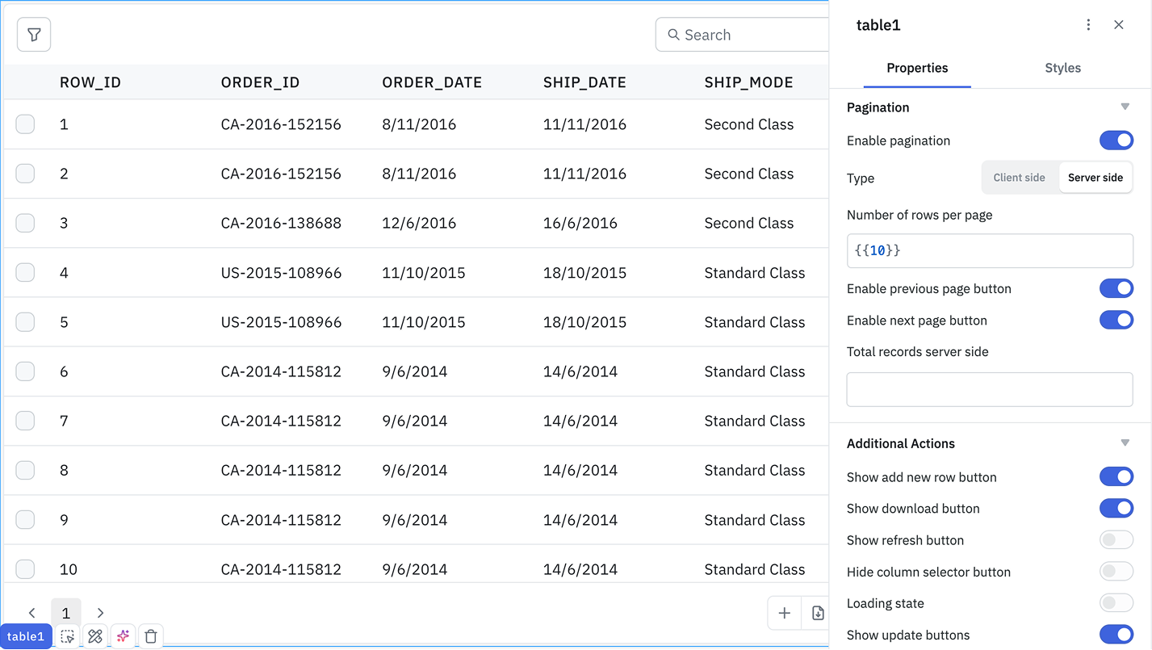Click the search magnifier icon

(x=673, y=35)
